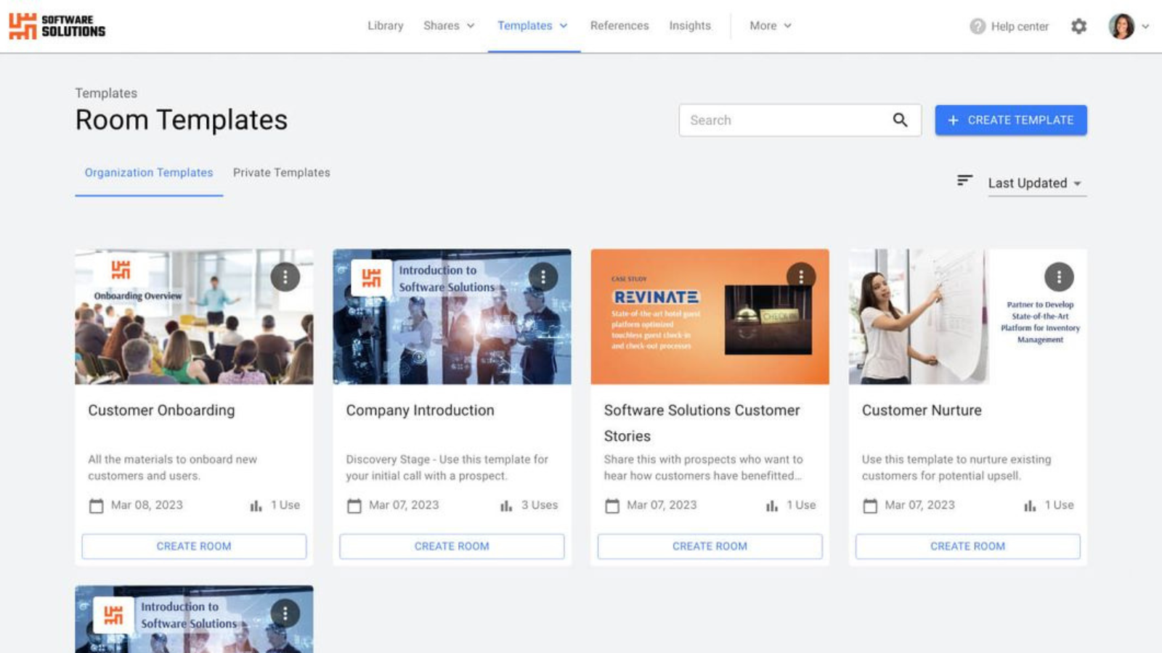Screen dimensions: 1162x653
Task: Click the usage bar-chart icon showing 3 Uses
Action: tap(506, 505)
